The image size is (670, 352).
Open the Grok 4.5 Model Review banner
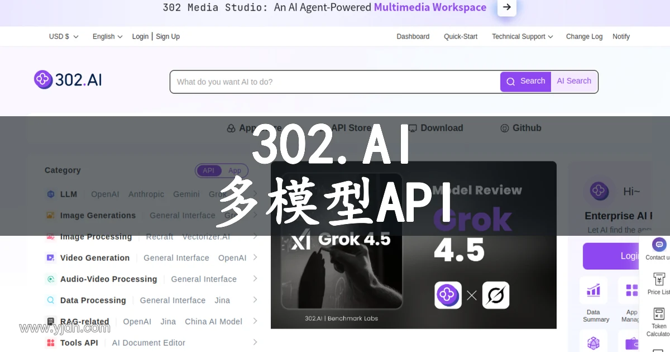coord(413,245)
